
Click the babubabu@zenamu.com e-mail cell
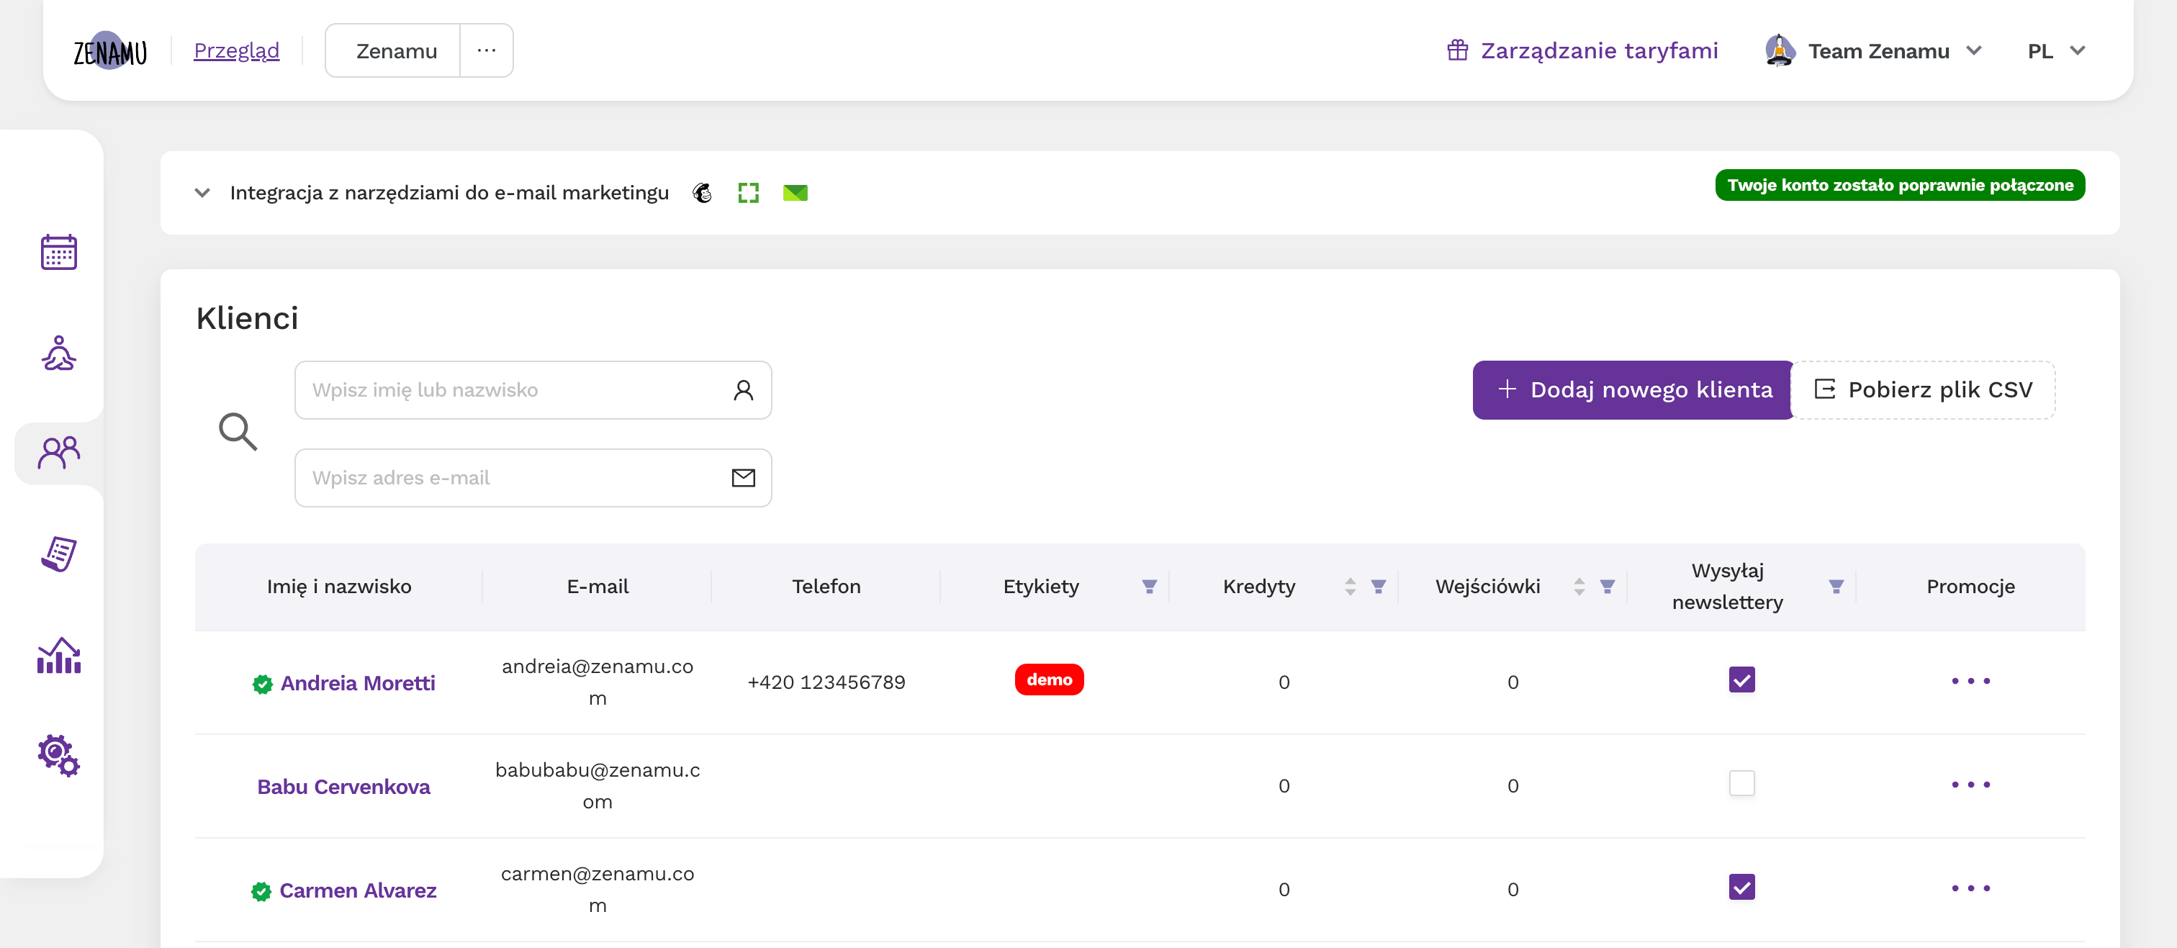click(598, 787)
